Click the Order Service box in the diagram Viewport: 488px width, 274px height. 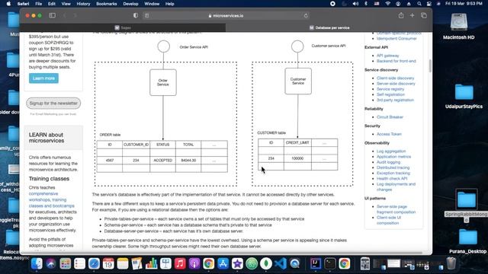click(x=163, y=82)
